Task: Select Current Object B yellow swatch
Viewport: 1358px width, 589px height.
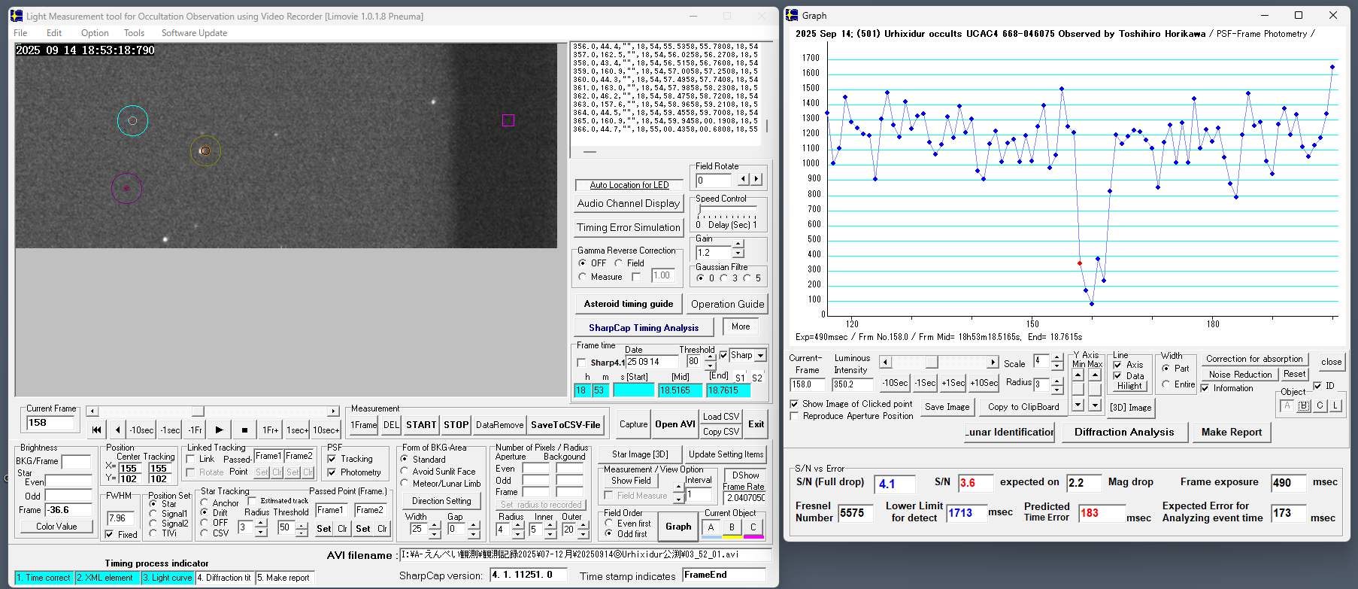Action: 732,528
